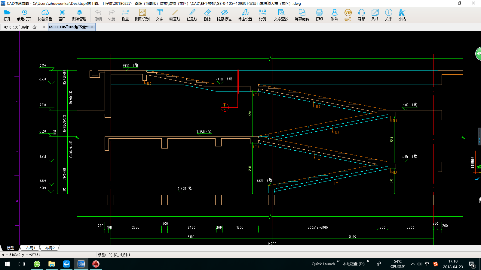Select the 任意线 freehand line tool
Screen dimensions: 481x270
coord(192,15)
